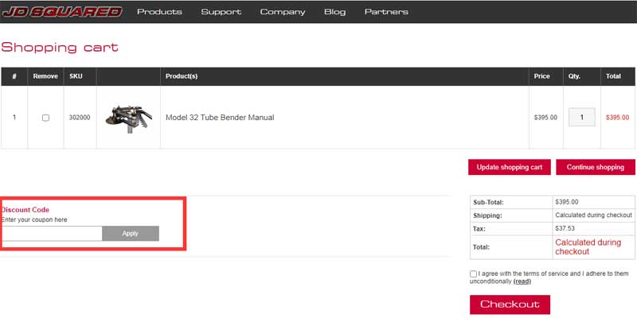Click the JD Squared logo
This screenshot has width=637, height=318.
[x=62, y=12]
